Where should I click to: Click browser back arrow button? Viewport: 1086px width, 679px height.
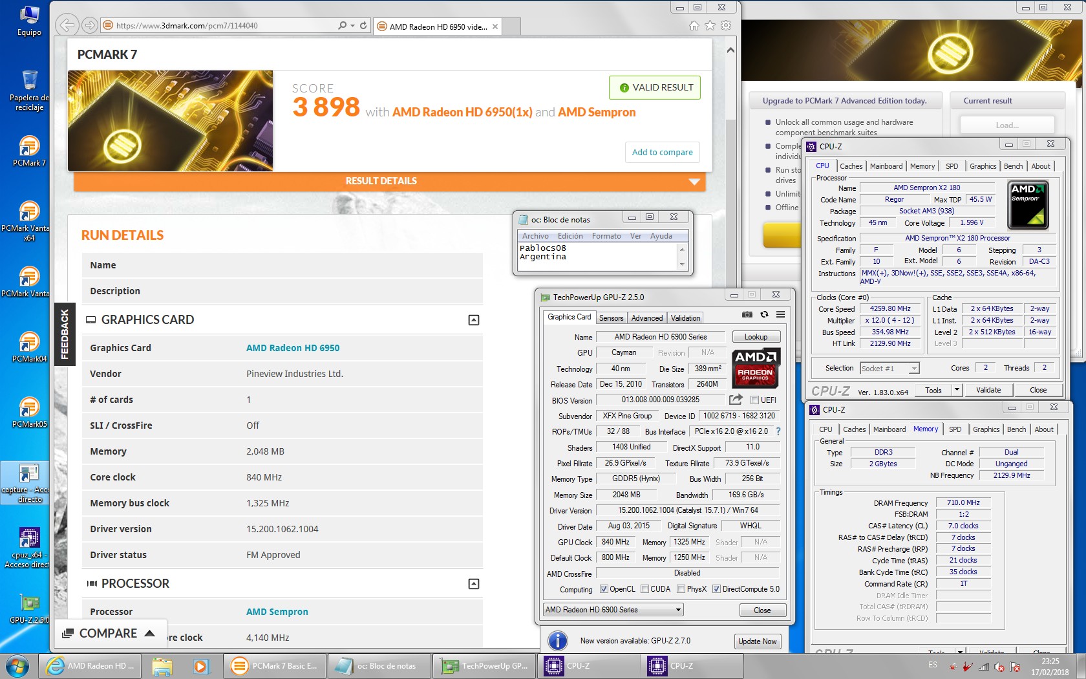tap(67, 25)
